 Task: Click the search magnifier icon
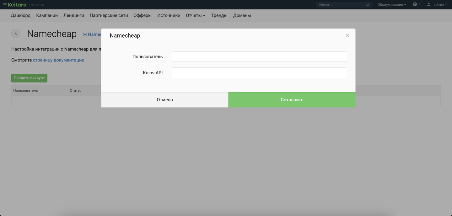(x=368, y=5)
